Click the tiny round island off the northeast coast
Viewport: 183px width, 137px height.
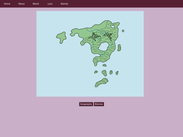coord(123,31)
